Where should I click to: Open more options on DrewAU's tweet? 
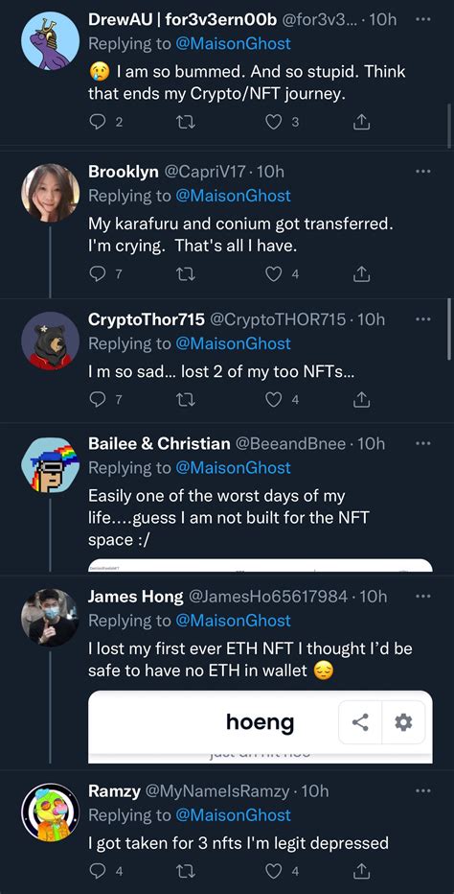[x=423, y=19]
